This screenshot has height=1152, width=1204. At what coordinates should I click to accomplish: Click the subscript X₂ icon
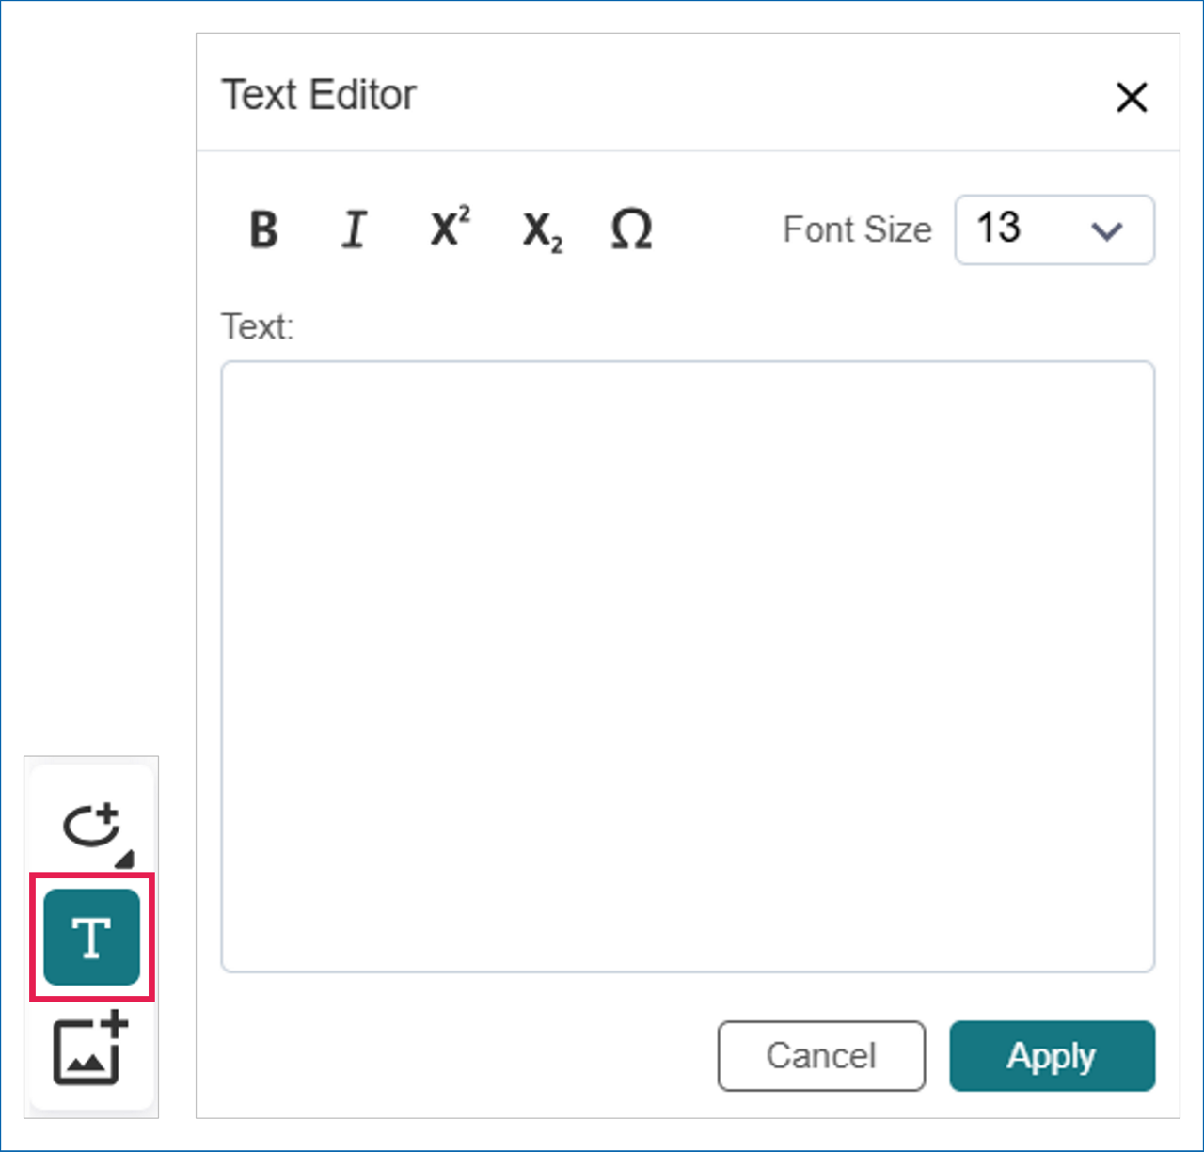tap(542, 230)
